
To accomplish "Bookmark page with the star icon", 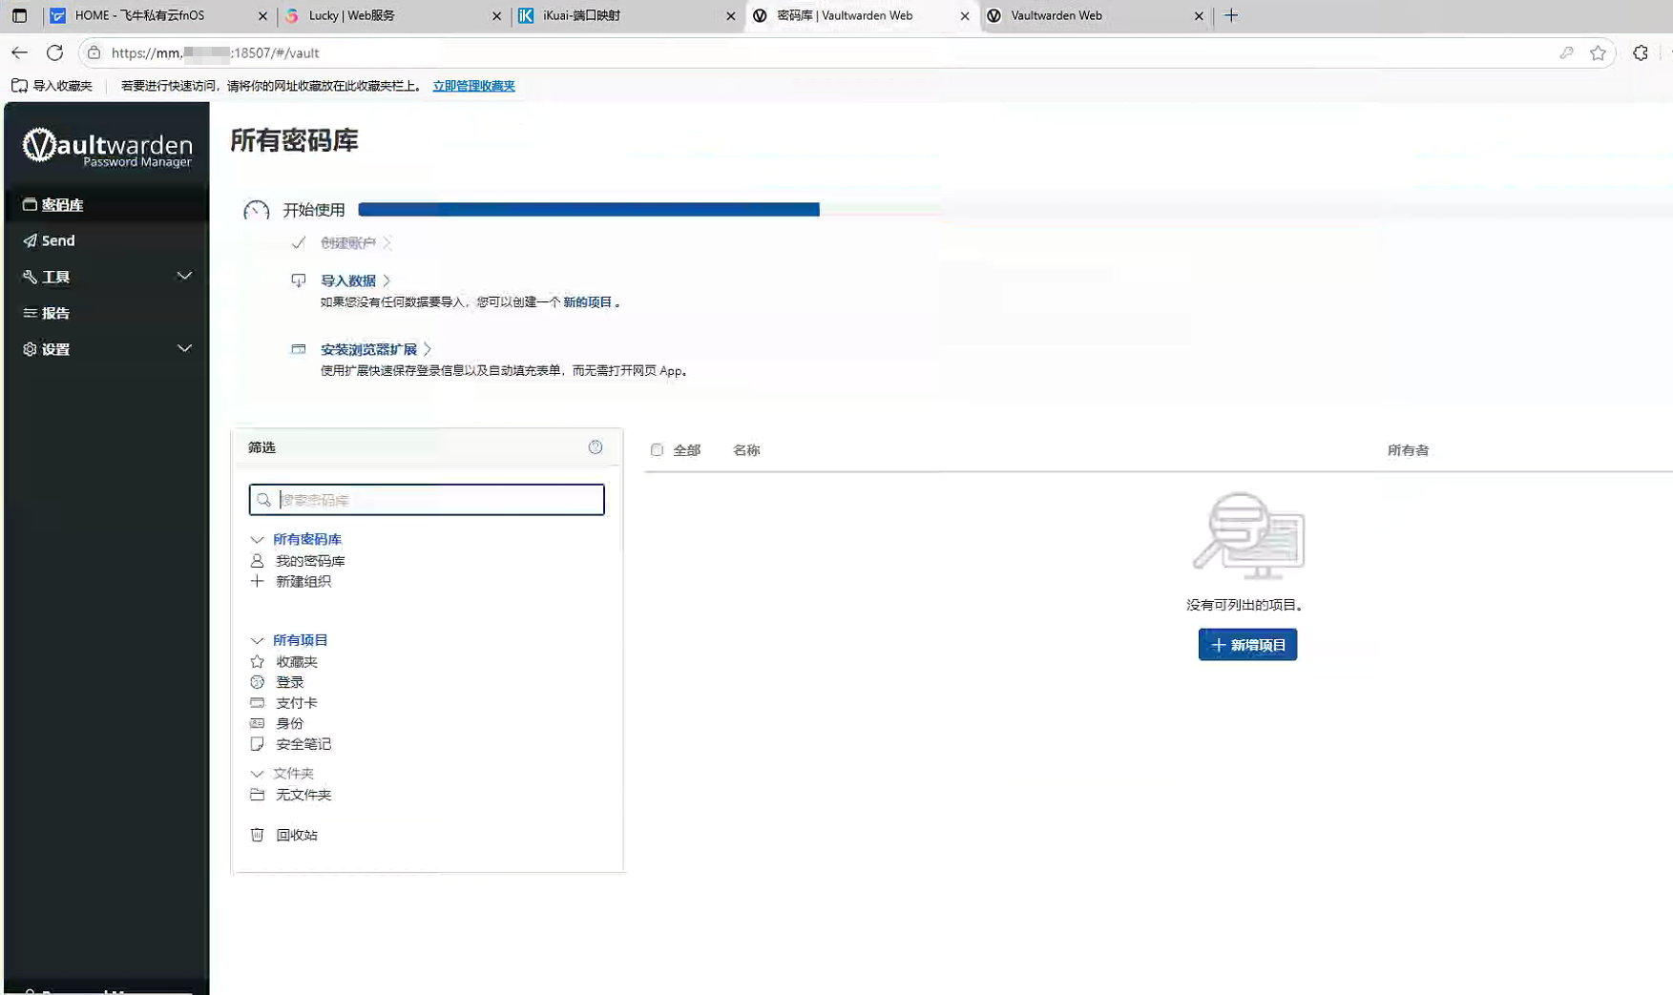I will tap(1598, 53).
